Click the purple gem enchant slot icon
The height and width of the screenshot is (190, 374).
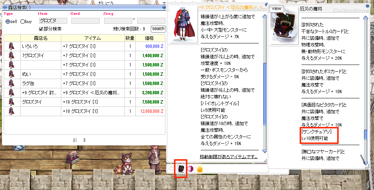[190, 169]
